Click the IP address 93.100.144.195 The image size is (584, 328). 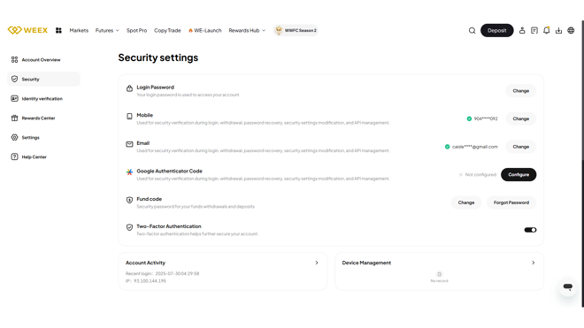coord(150,281)
